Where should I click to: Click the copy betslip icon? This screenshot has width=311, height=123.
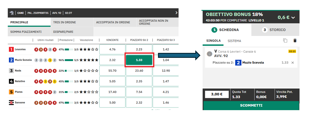click(285, 41)
